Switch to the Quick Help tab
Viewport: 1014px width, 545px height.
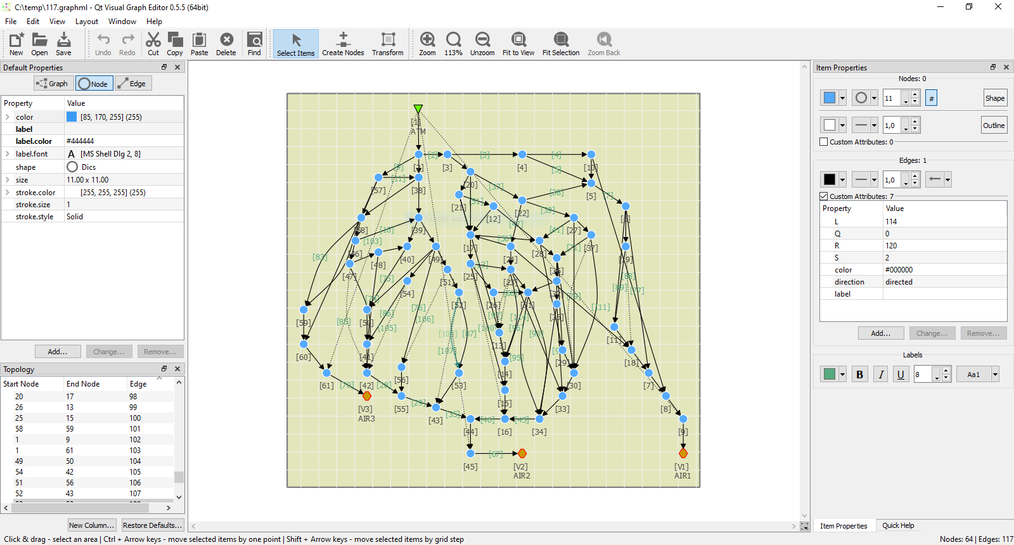click(x=898, y=525)
